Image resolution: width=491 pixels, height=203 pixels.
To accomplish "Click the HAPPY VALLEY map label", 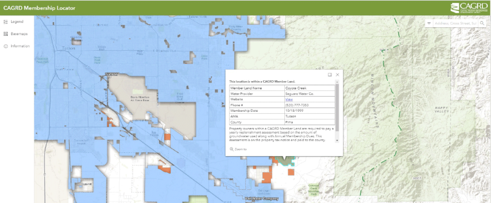I will pos(442,109).
